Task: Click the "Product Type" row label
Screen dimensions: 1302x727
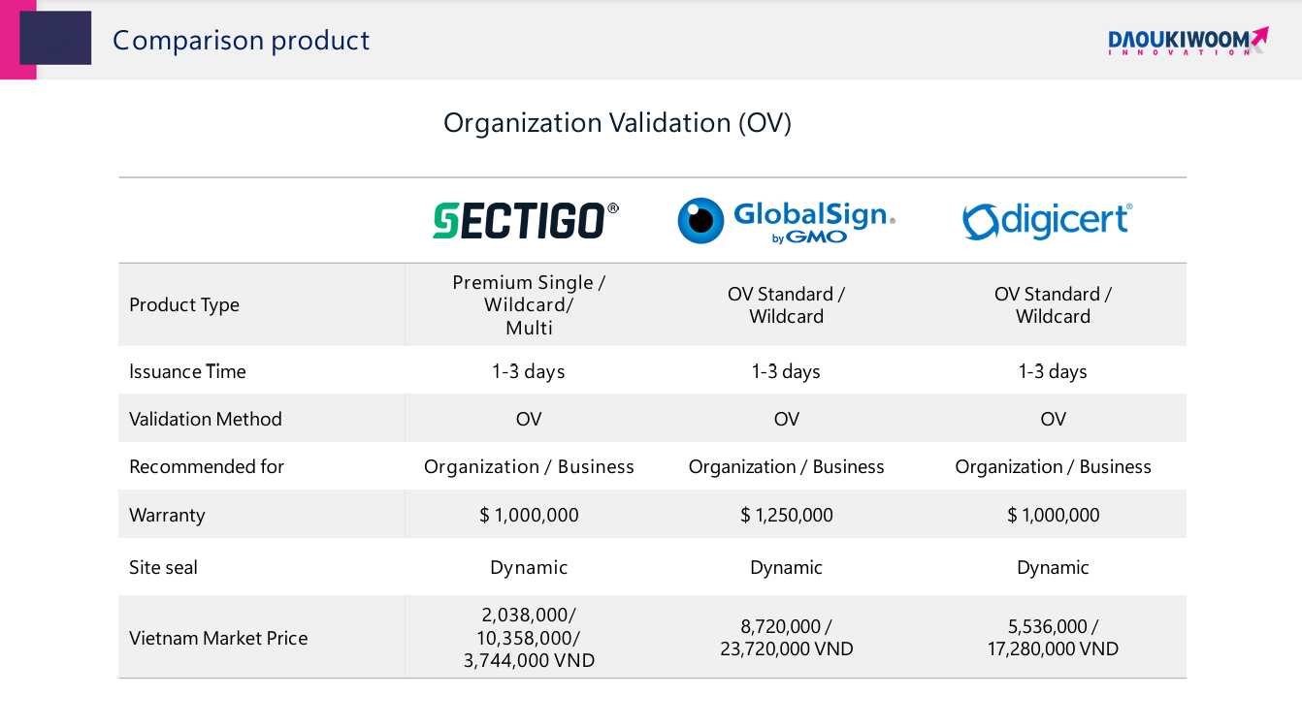Action: click(184, 304)
